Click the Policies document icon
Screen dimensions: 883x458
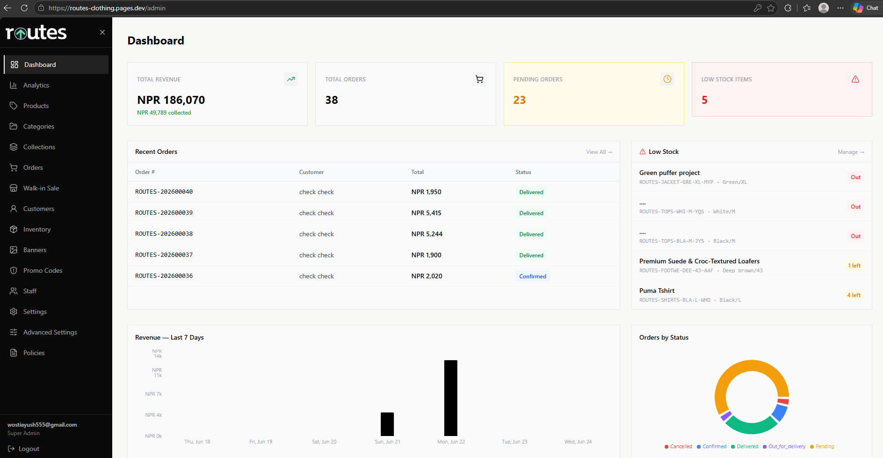[x=14, y=353]
